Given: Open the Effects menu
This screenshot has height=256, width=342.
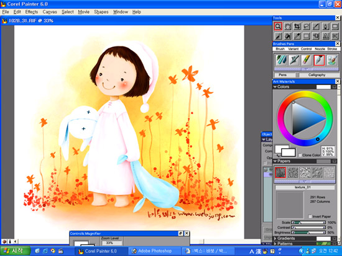Looking at the screenshot, I should (32, 12).
